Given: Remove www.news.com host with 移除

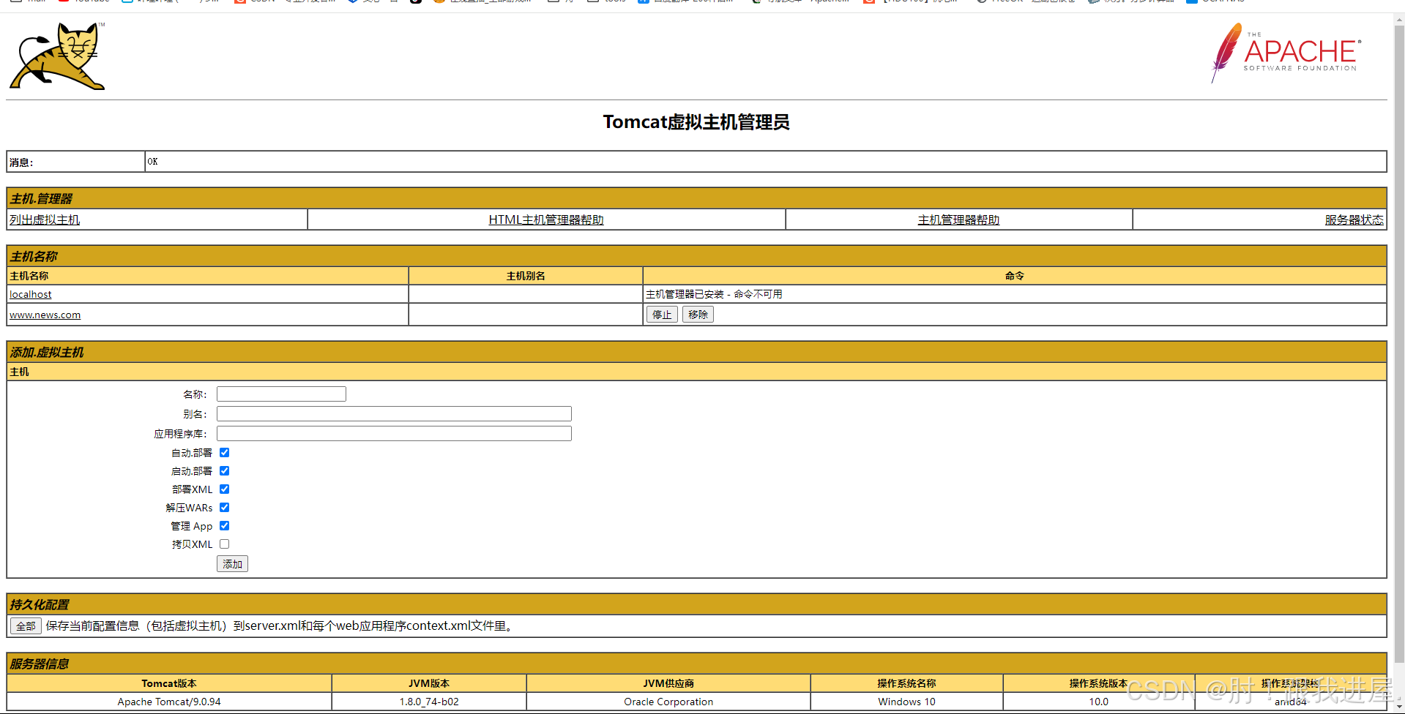Looking at the screenshot, I should pyautogui.click(x=698, y=315).
